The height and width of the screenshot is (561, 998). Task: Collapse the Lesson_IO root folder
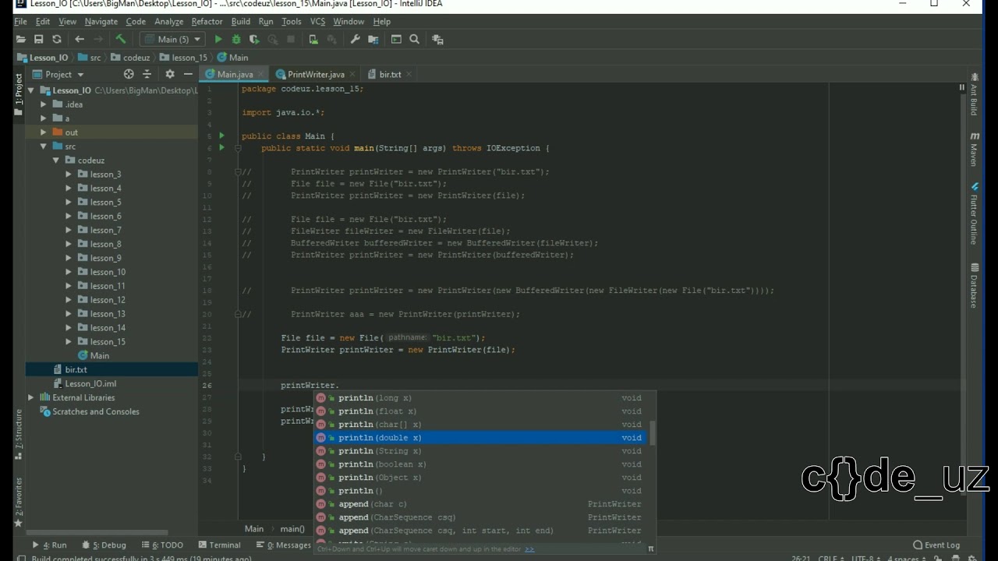31,90
